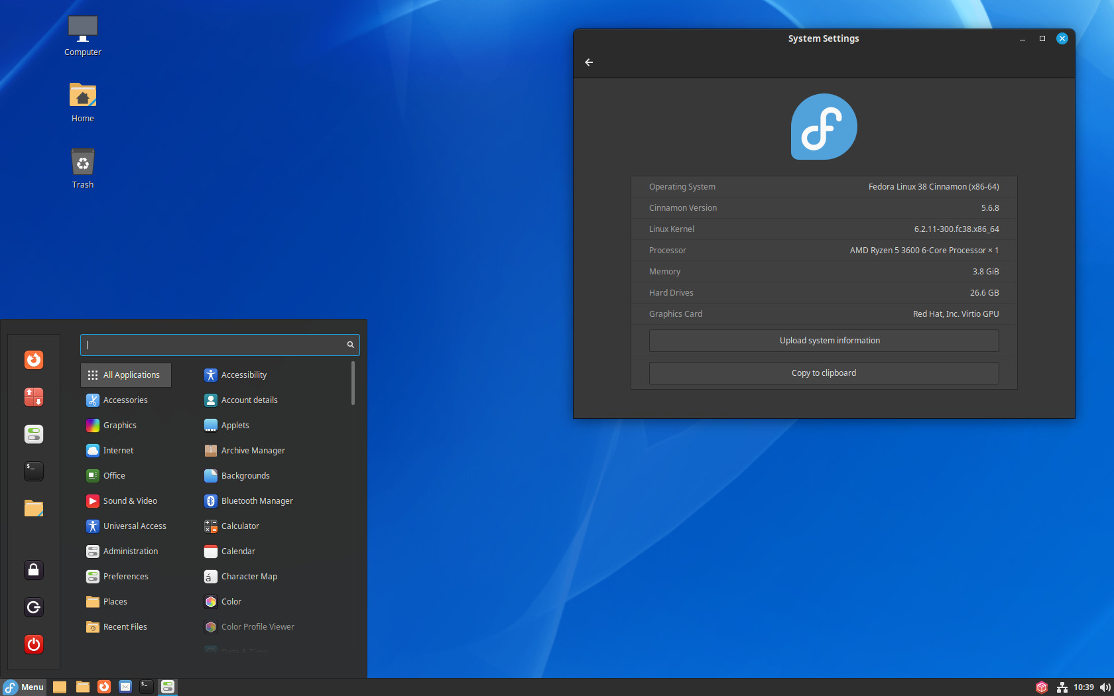Click System Settings window button in taskbar
The height and width of the screenshot is (696, 1114).
[x=168, y=687]
